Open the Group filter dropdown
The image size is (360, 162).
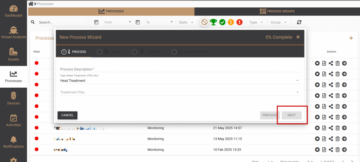pos(279,22)
